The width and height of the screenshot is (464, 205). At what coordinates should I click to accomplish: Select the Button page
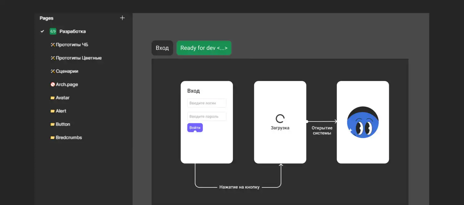point(63,124)
